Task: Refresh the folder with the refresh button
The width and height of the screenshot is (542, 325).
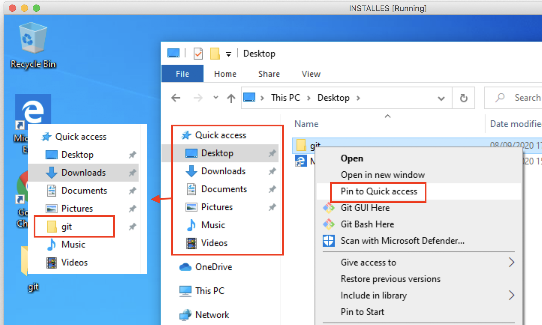Action: click(464, 98)
